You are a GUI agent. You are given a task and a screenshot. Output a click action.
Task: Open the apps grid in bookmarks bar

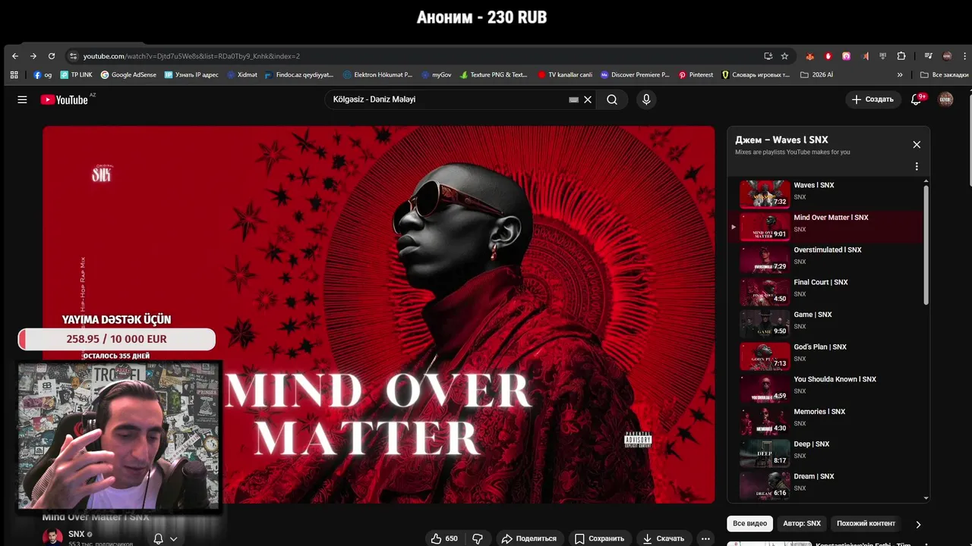click(14, 75)
